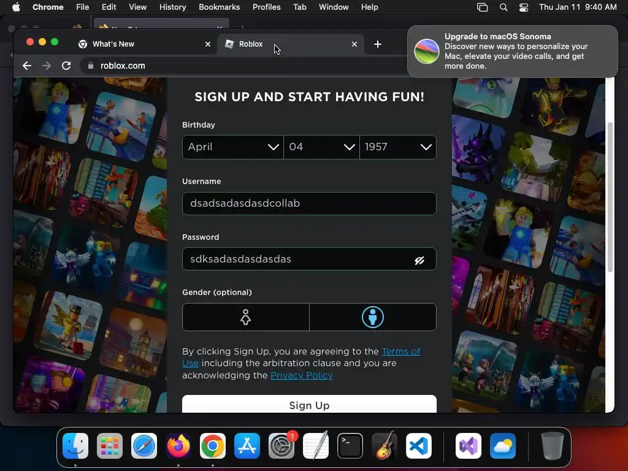Click the site lock icon in address bar
This screenshot has width=628, height=471.
(91, 66)
